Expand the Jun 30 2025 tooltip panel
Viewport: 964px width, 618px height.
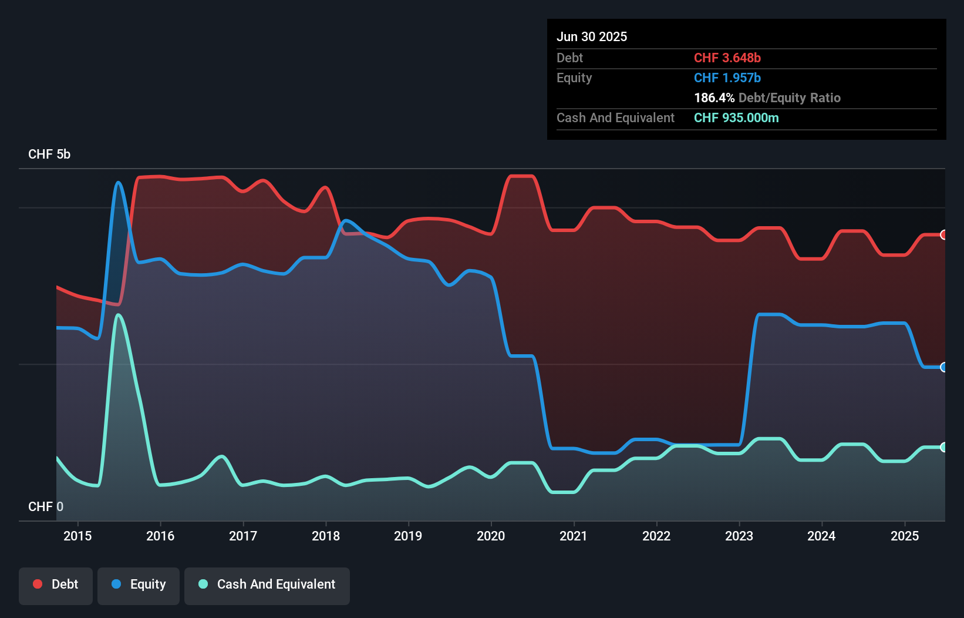pyautogui.click(x=592, y=36)
